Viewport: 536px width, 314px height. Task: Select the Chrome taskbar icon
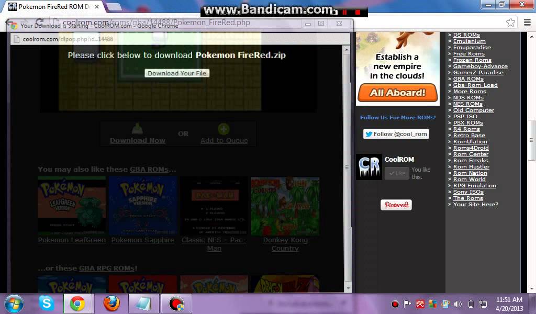[x=77, y=304]
